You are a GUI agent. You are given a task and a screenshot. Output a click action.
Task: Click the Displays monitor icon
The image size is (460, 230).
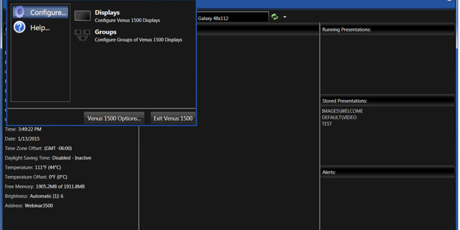click(82, 16)
